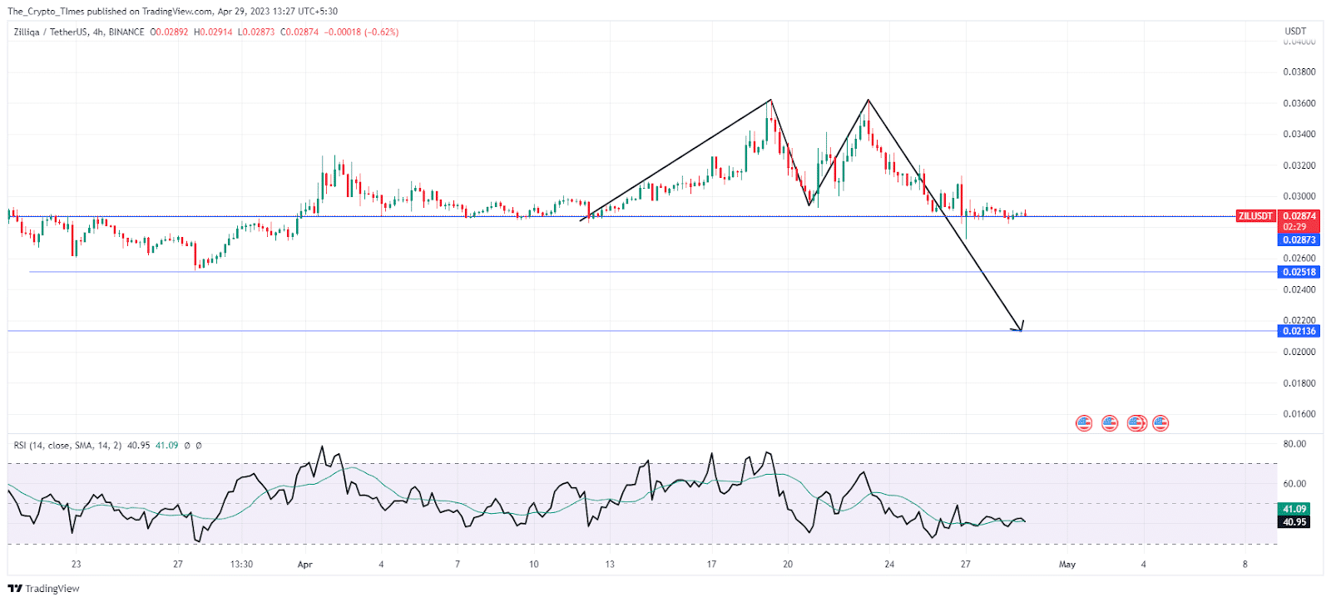
Task: Click the 0.03000 price axis label
Action: tap(1299, 197)
